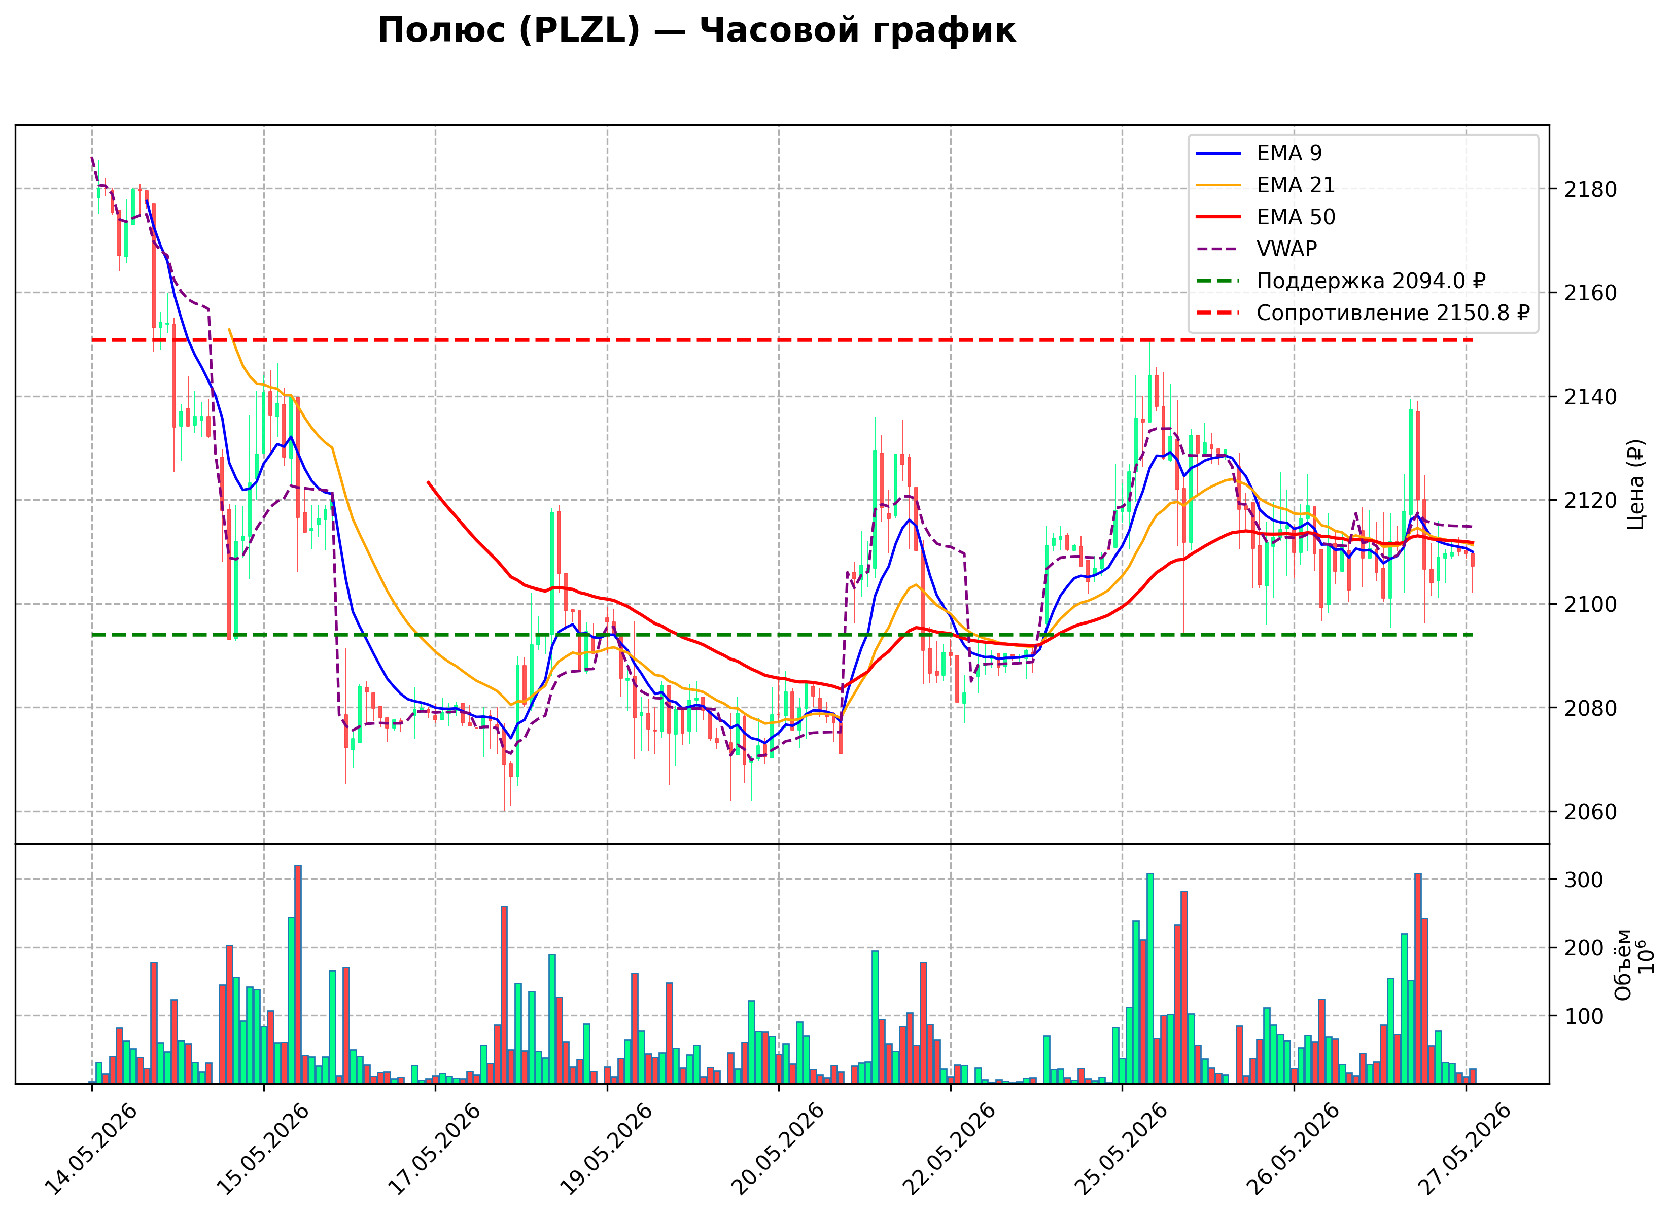Click the "EMA 21" legend label

click(x=1296, y=185)
